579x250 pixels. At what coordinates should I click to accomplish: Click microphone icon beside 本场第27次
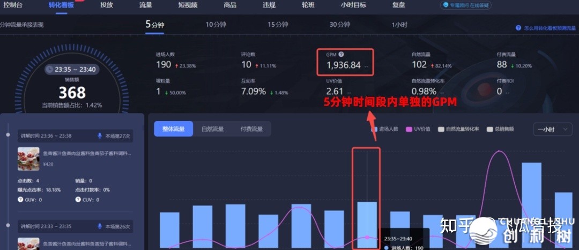[100, 136]
